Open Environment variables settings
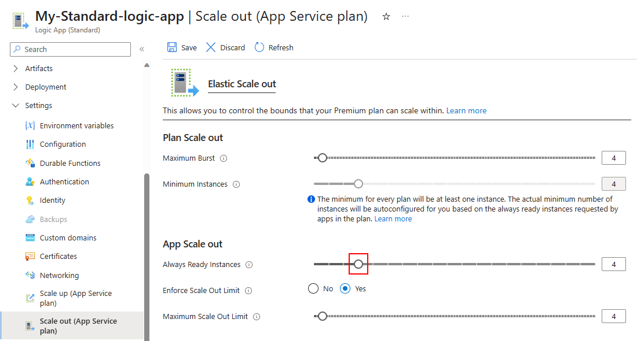637x341 pixels. point(76,125)
